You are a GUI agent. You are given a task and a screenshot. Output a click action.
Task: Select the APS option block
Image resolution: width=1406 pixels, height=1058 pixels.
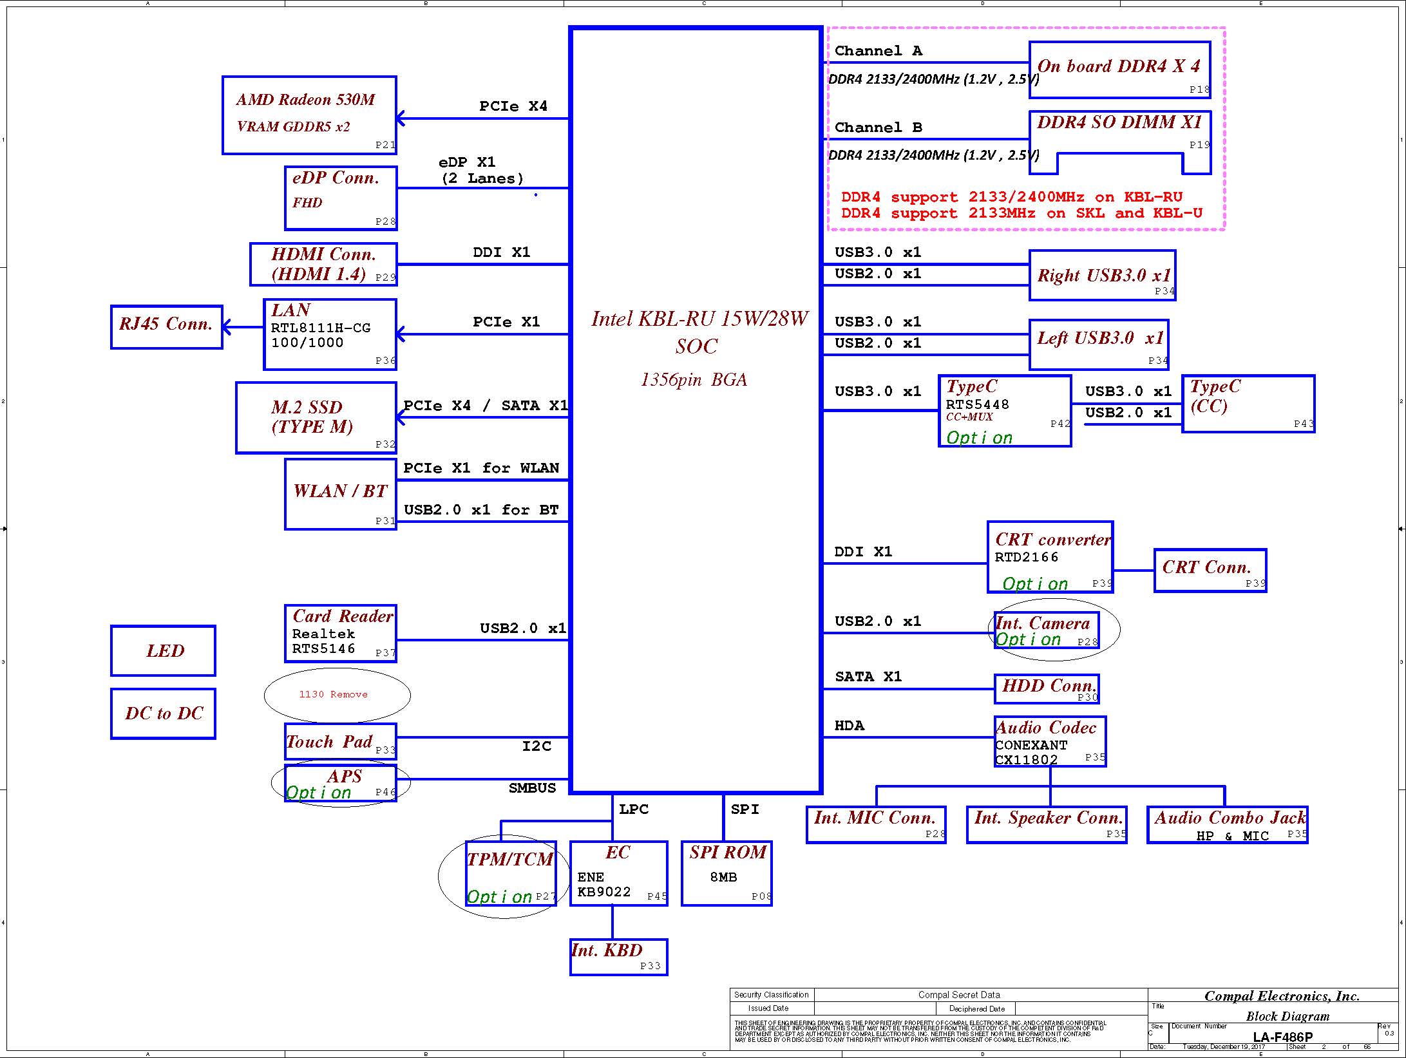point(340,783)
